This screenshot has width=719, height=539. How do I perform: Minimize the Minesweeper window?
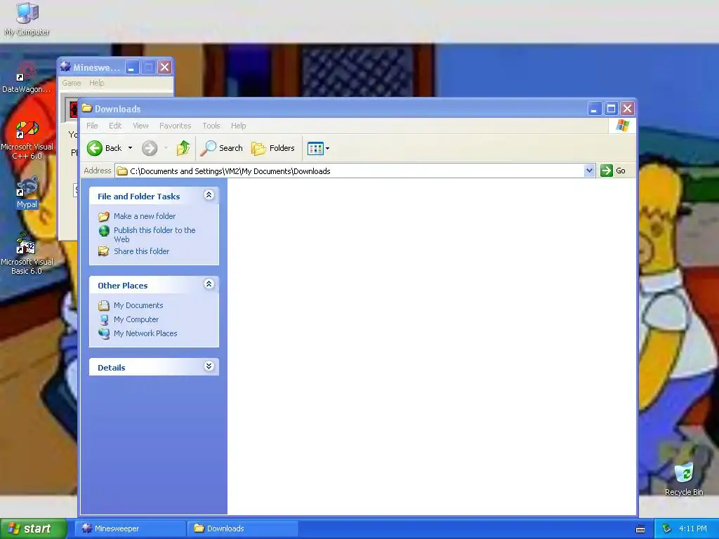pos(131,67)
